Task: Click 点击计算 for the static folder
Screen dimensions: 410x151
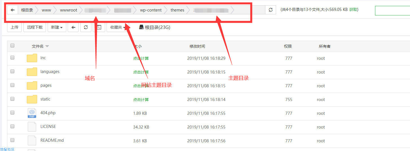Action: pos(141,100)
